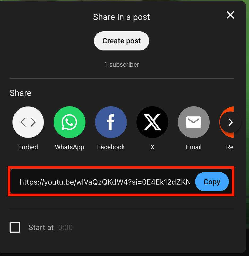This screenshot has height=256, width=249.
Task: Share via the Facebook icon
Action: click(x=111, y=122)
